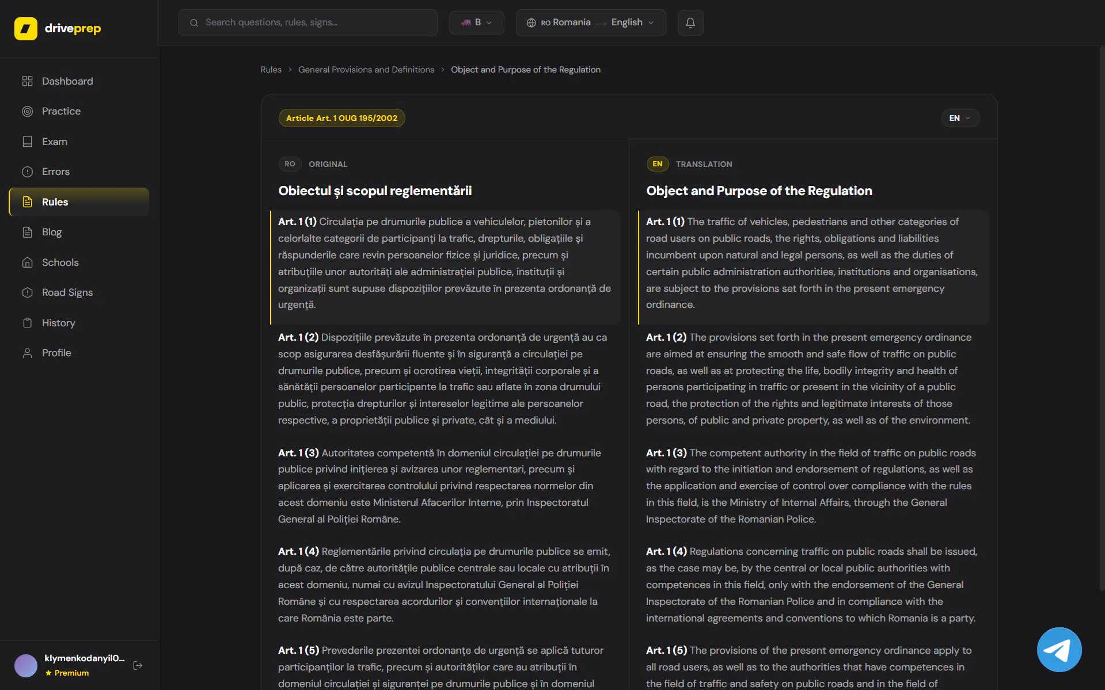The image size is (1105, 690).
Task: Select Romanian paragraph Art. 1 (2)
Action: click(444, 379)
